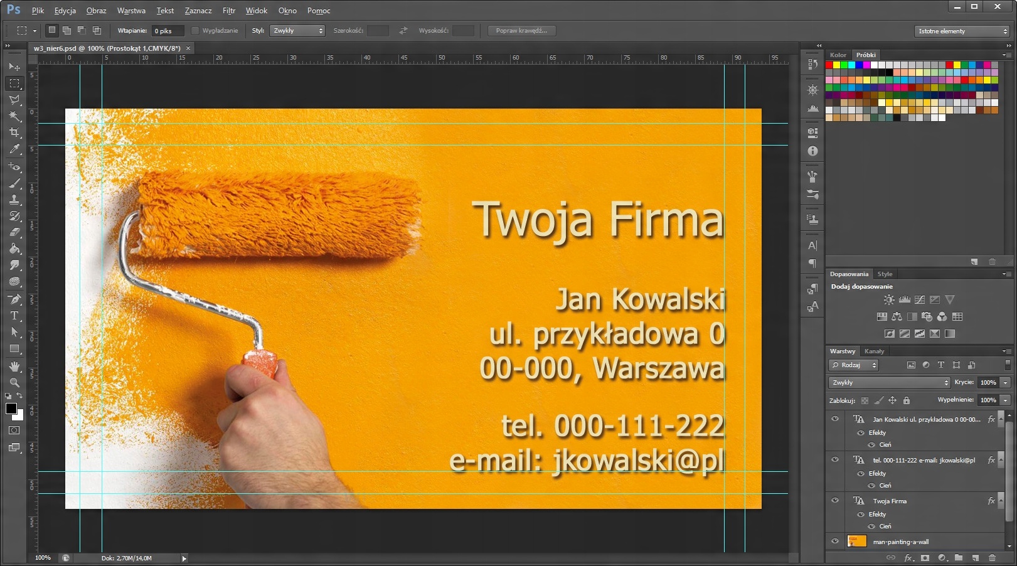Click the delete layer trash icon

coord(992,557)
